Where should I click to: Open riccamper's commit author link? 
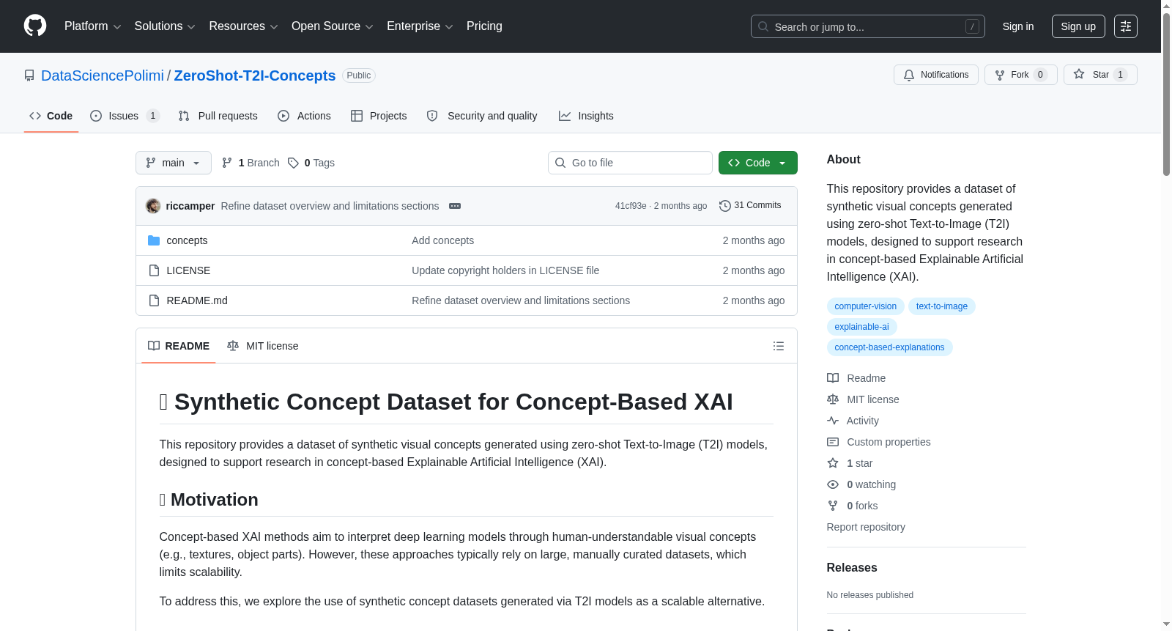click(x=190, y=206)
